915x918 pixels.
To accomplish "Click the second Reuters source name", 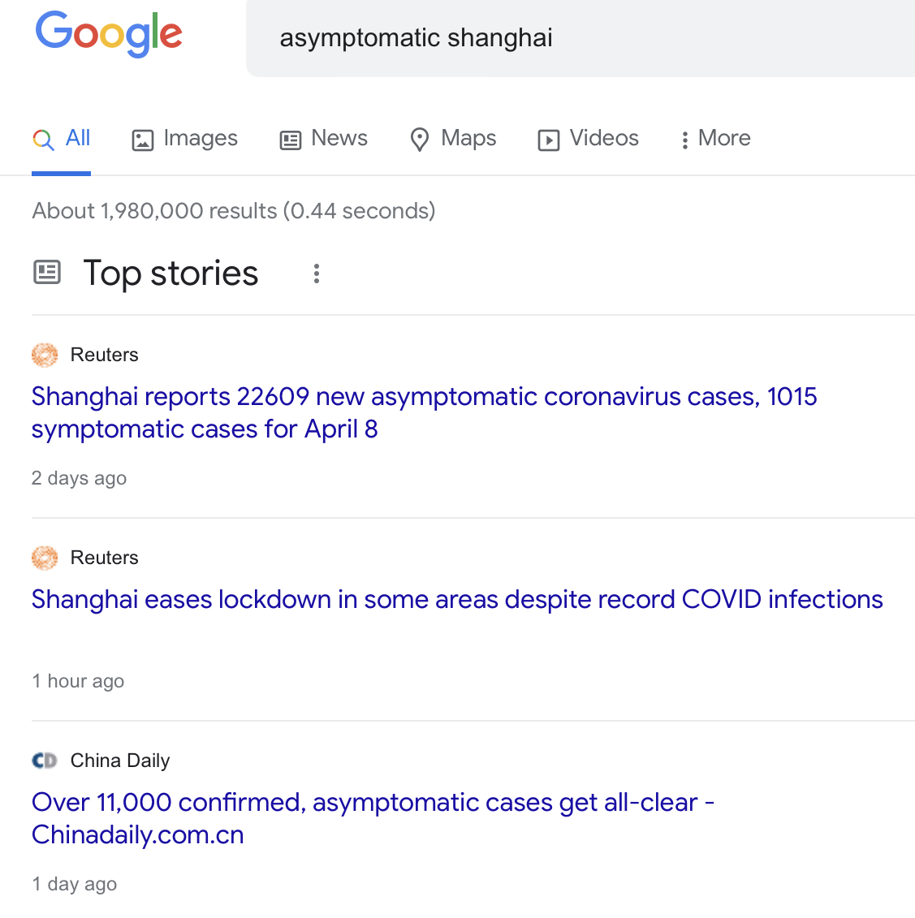I will [104, 558].
